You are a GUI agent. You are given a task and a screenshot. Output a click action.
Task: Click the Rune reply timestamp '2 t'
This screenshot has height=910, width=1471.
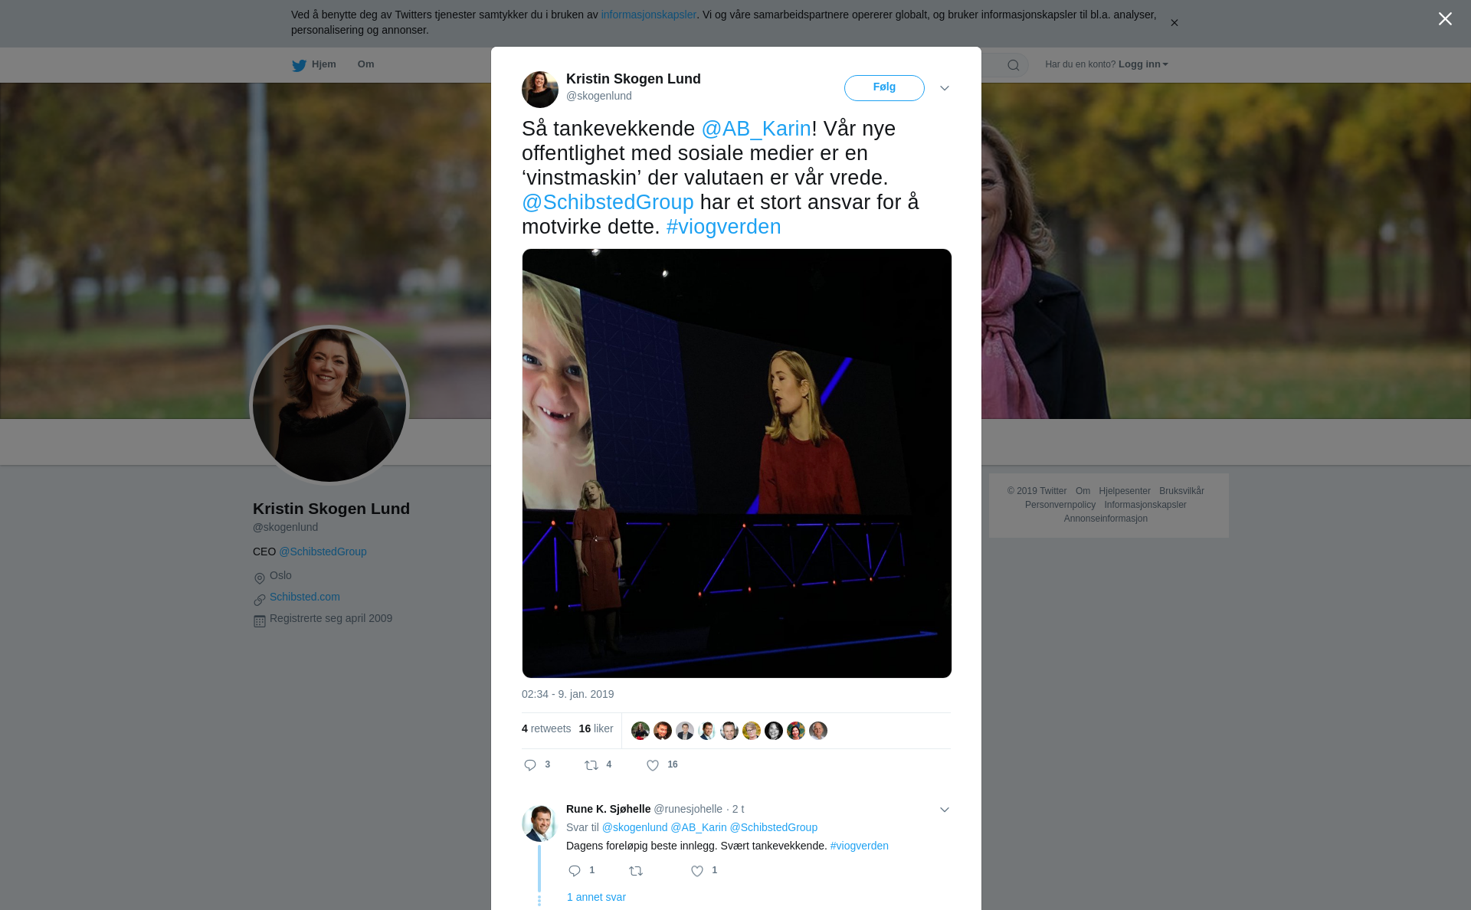(x=738, y=809)
